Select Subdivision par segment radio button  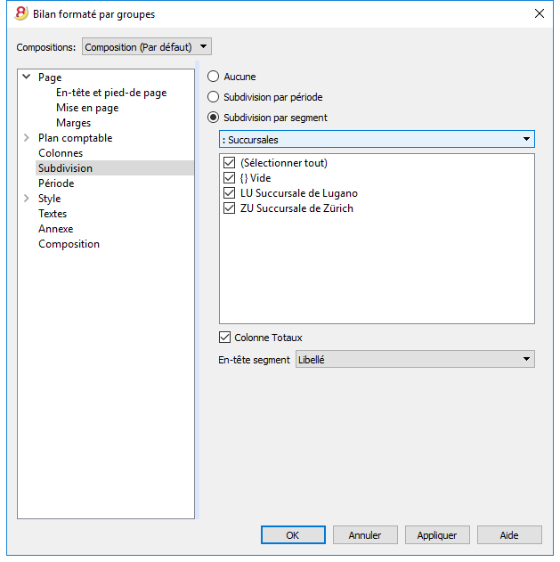[213, 118]
